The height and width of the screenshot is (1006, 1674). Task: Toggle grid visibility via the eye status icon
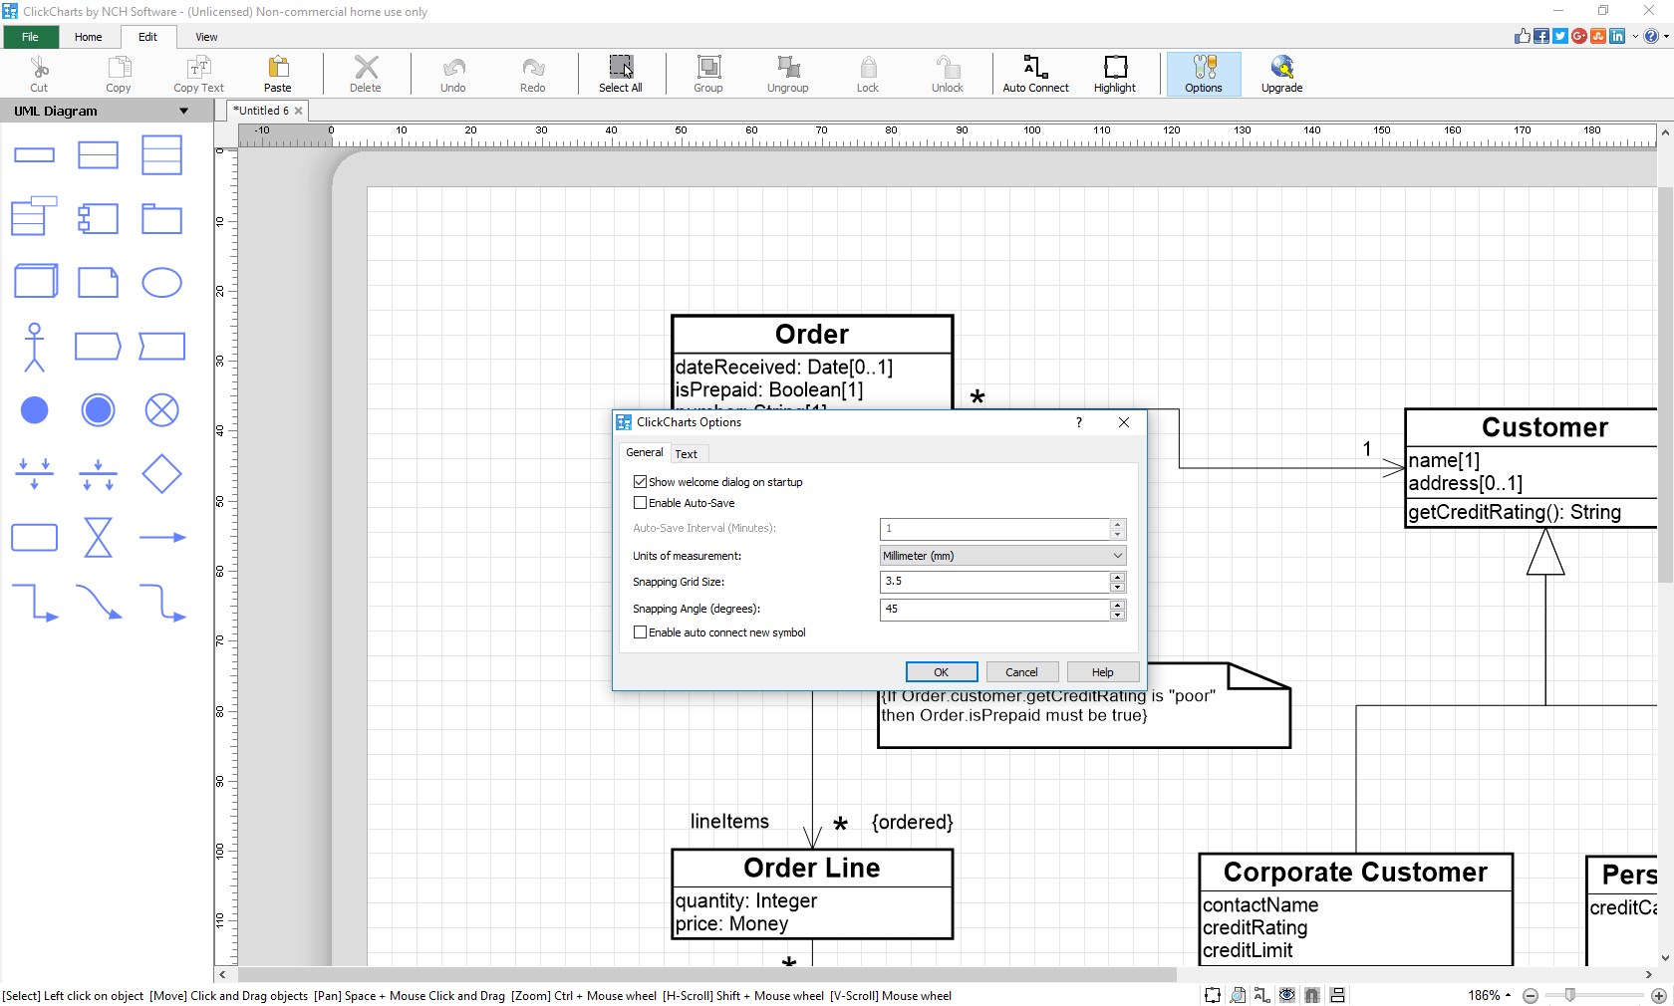pos(1286,995)
